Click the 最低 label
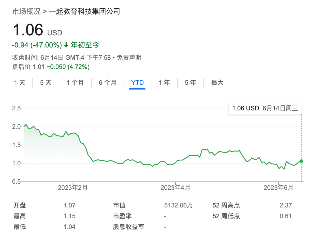Image resolution: width=313 pixels, height=235 pixels. 20,227
